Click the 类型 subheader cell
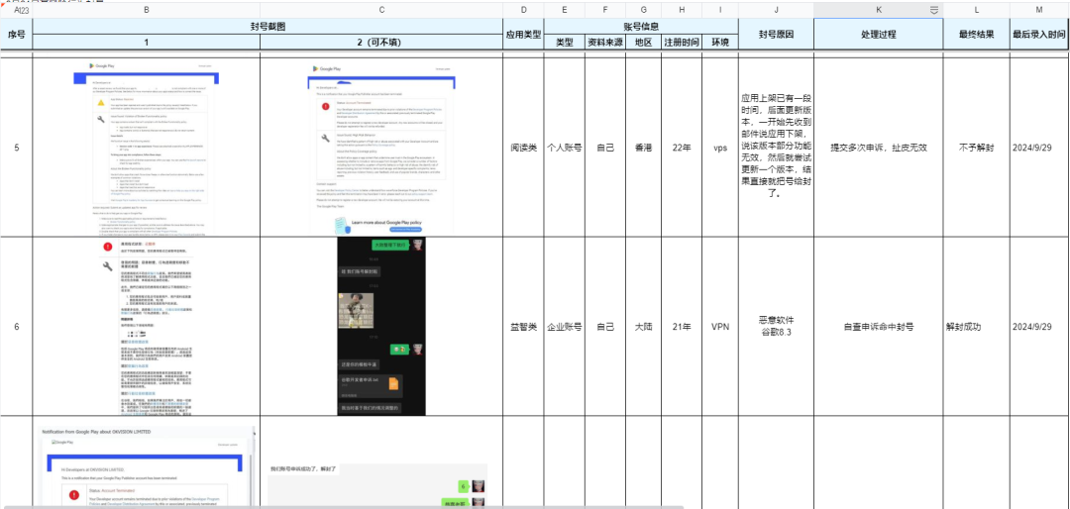This screenshot has width=1070, height=509. coord(565,42)
